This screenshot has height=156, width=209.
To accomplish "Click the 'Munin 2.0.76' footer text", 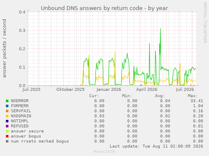I will coord(104,151).
